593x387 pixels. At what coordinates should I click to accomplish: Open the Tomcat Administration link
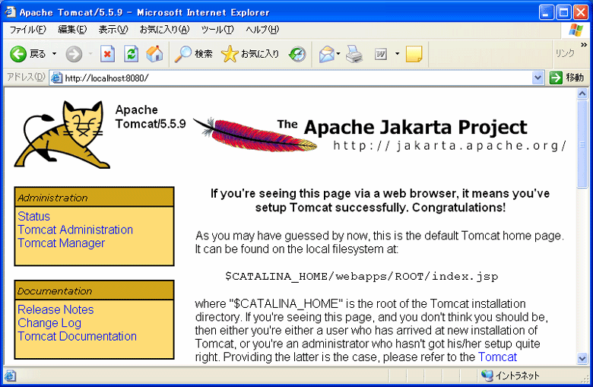click(75, 230)
